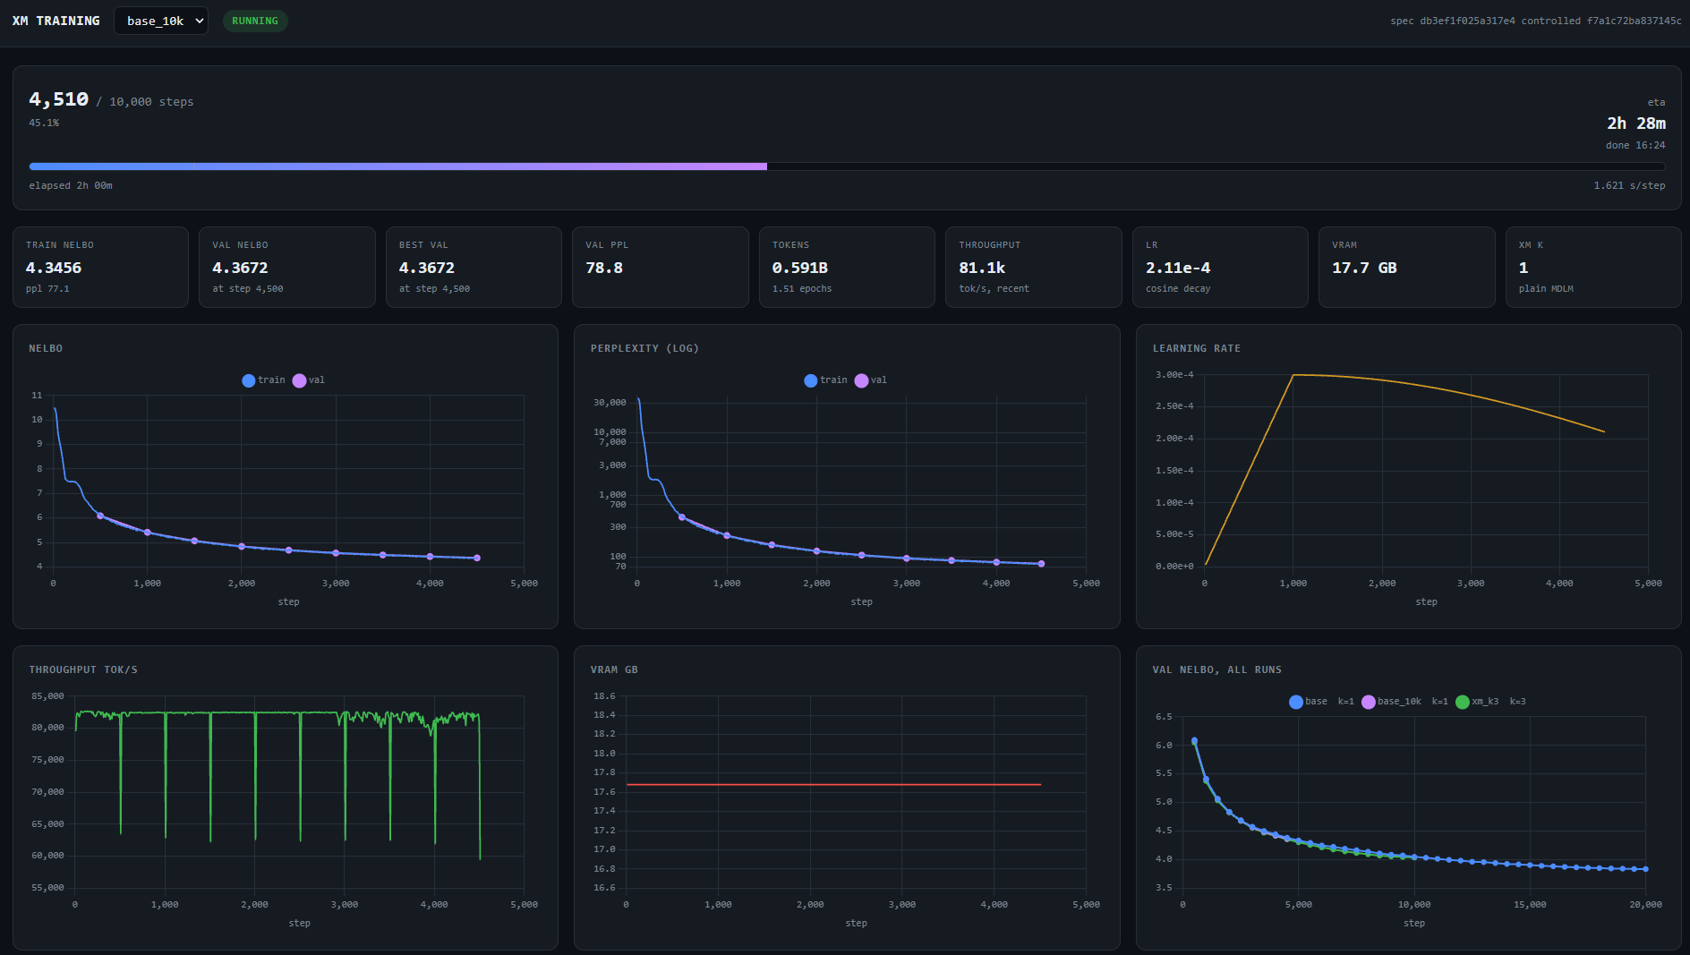Click the LR value 2.11e-4
1690x955 pixels.
(x=1178, y=268)
